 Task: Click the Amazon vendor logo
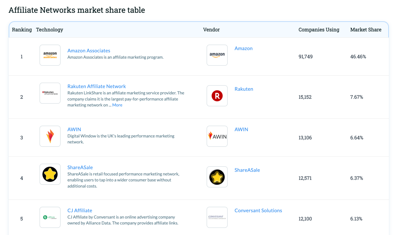(x=217, y=55)
